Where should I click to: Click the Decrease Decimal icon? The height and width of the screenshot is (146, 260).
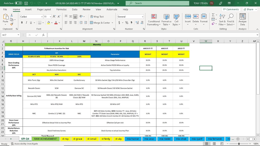click(x=142, y=22)
